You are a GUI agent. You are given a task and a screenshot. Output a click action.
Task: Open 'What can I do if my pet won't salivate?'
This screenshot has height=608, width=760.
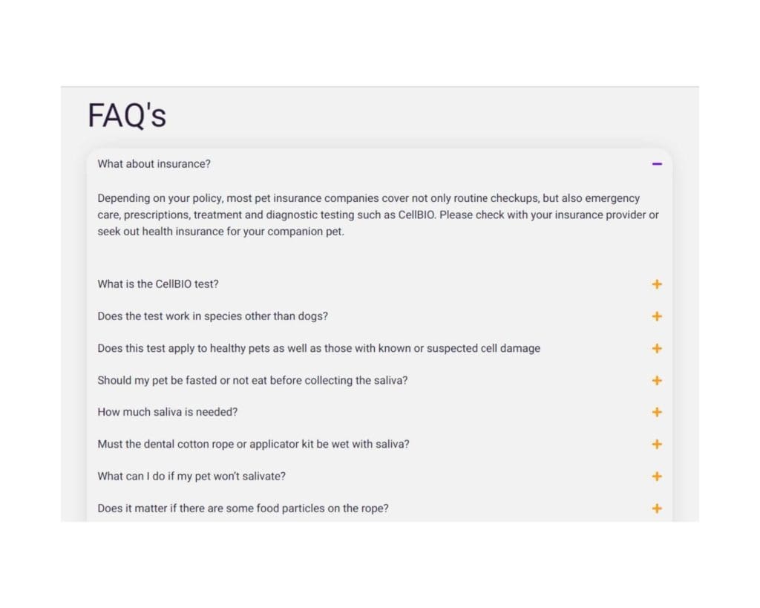[x=379, y=477]
